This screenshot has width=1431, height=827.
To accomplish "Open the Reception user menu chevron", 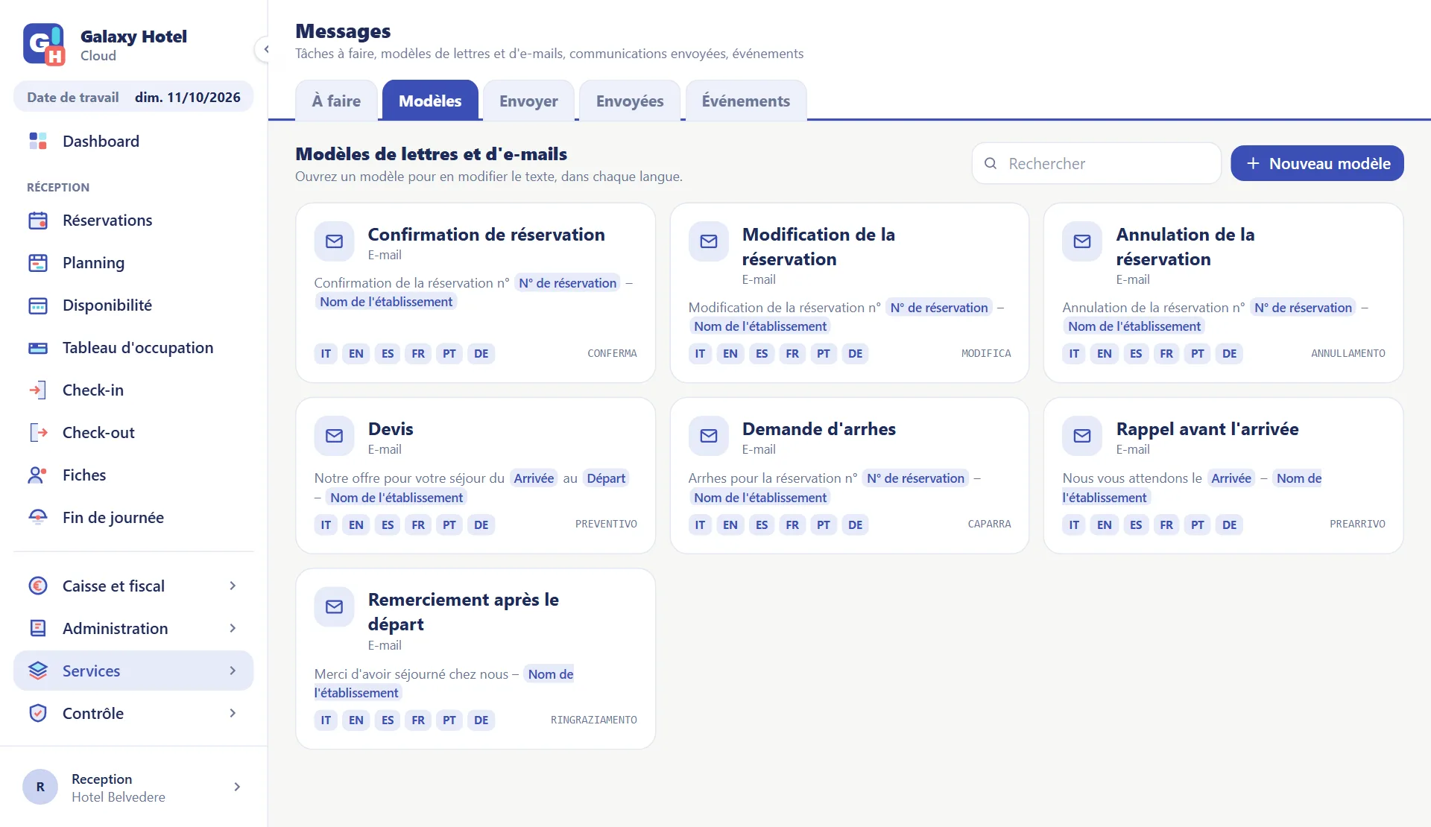I will click(x=237, y=788).
